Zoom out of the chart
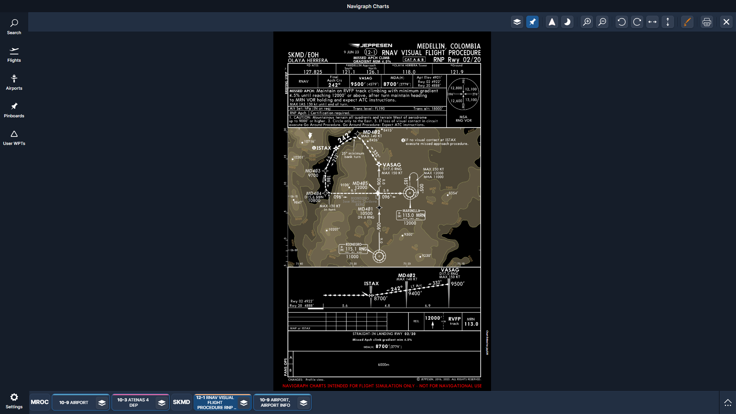This screenshot has height=414, width=736. coord(603,22)
